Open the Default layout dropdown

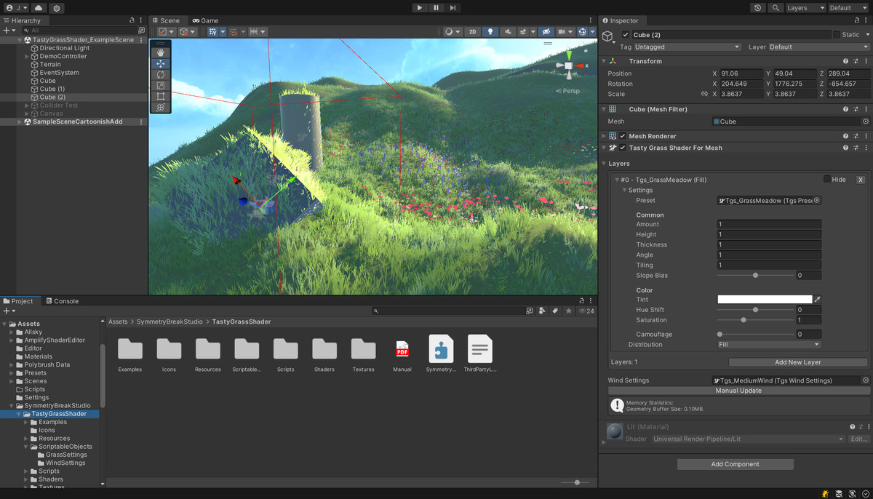tap(849, 8)
